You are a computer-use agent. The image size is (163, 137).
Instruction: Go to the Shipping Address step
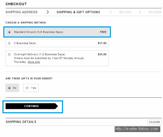(21, 12)
